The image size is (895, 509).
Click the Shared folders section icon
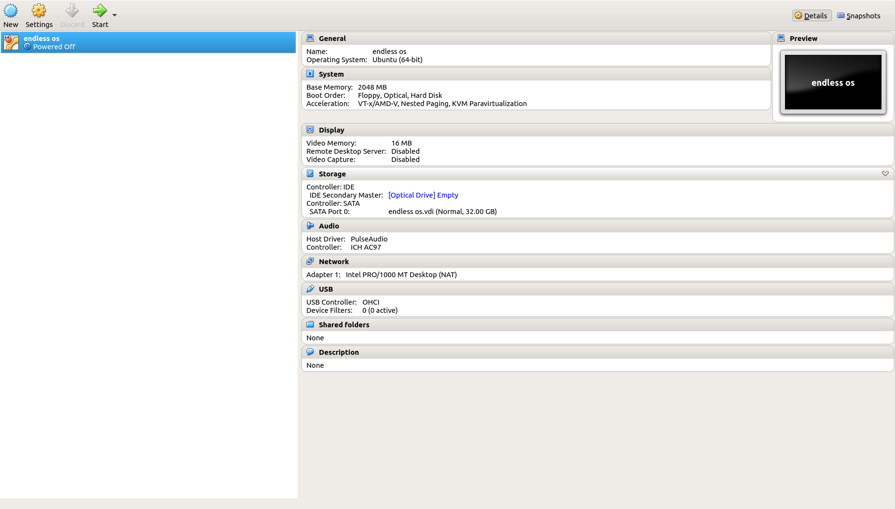point(310,324)
